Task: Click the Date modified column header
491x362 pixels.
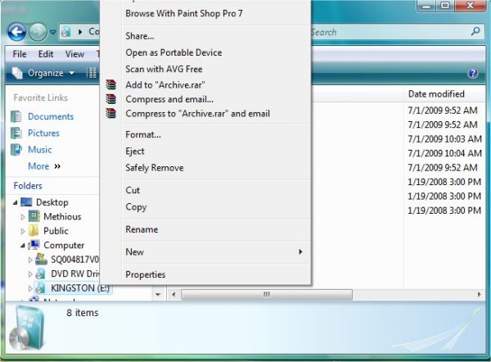Action: (x=436, y=94)
